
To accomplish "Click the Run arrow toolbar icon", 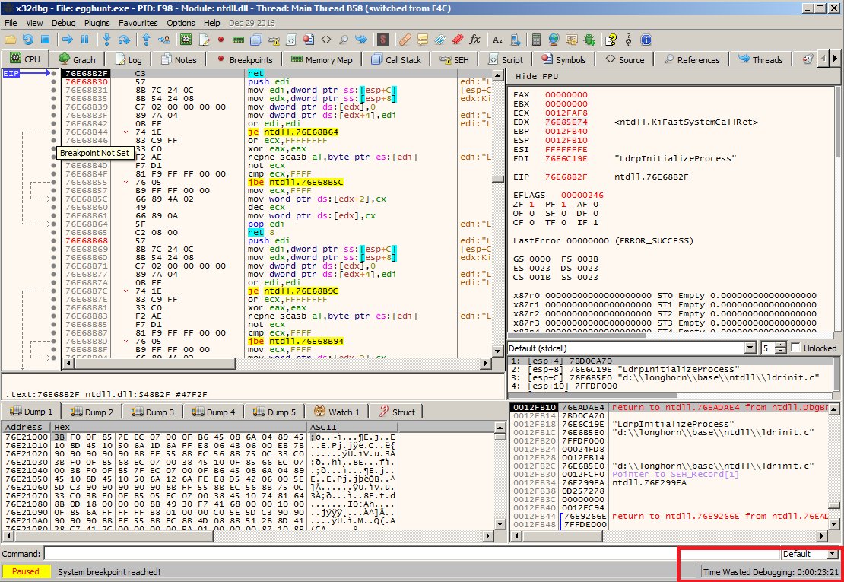I will (x=68, y=39).
